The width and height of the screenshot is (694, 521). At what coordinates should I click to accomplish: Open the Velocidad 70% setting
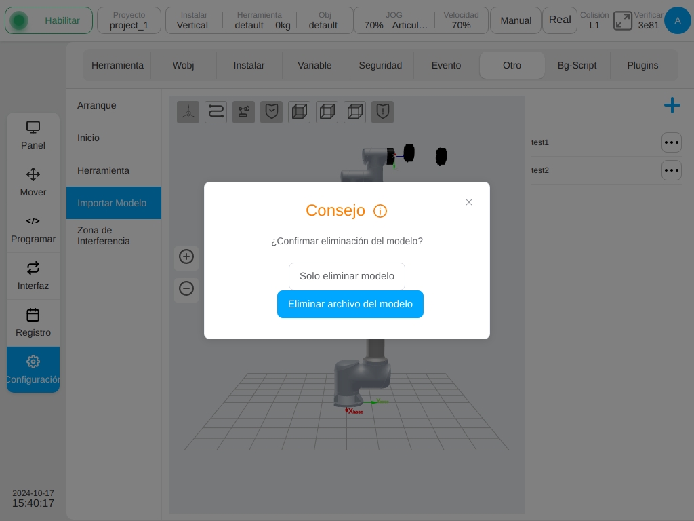pos(461,20)
